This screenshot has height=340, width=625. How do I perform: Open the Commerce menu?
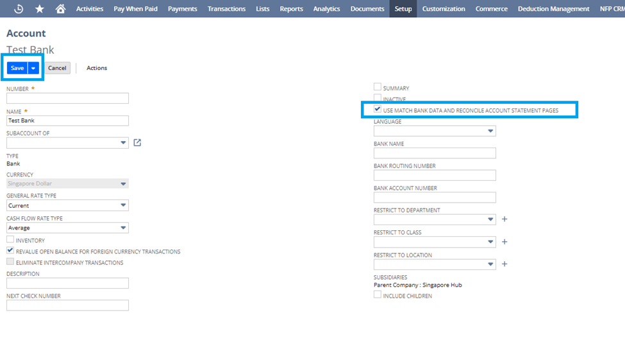point(492,9)
